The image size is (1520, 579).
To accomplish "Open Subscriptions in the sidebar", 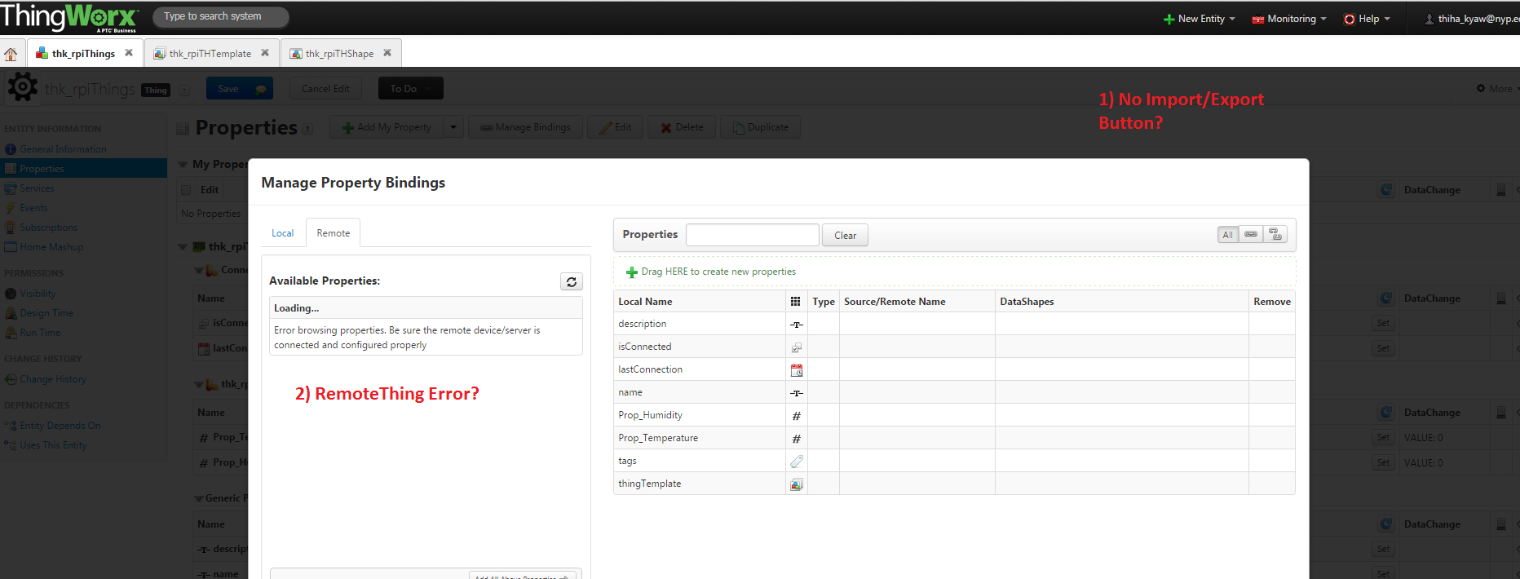I will [x=48, y=228].
